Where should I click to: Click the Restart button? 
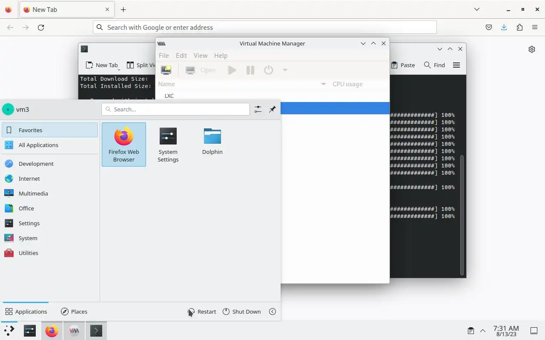(x=202, y=312)
